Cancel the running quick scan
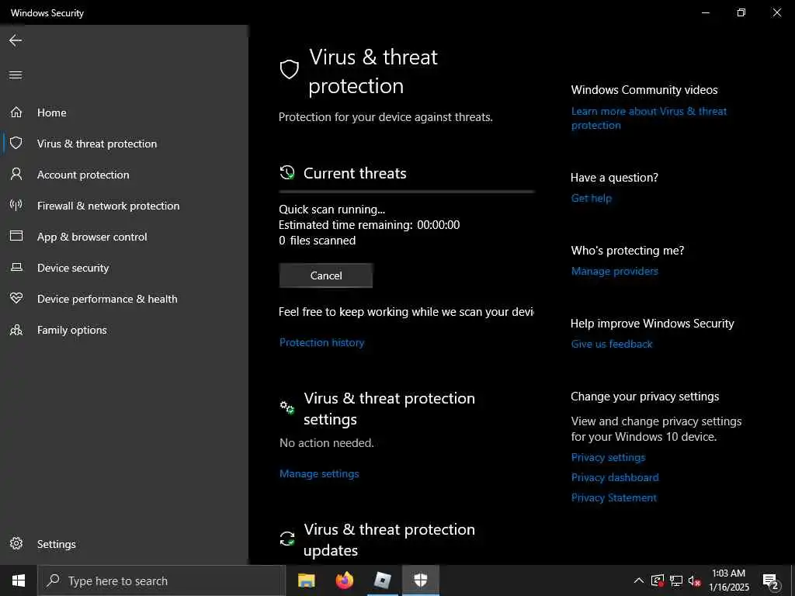 coord(326,275)
